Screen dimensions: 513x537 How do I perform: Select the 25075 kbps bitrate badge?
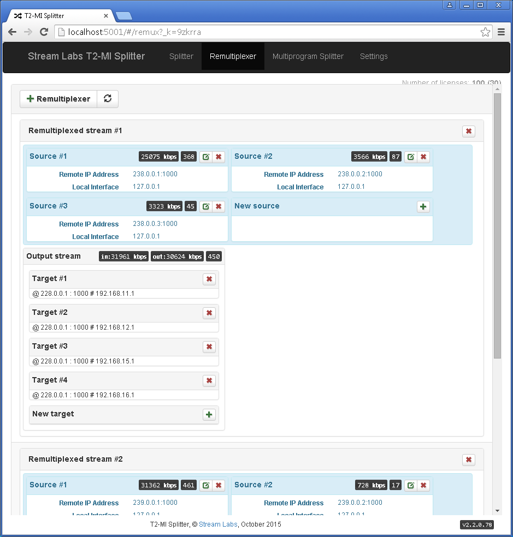159,157
